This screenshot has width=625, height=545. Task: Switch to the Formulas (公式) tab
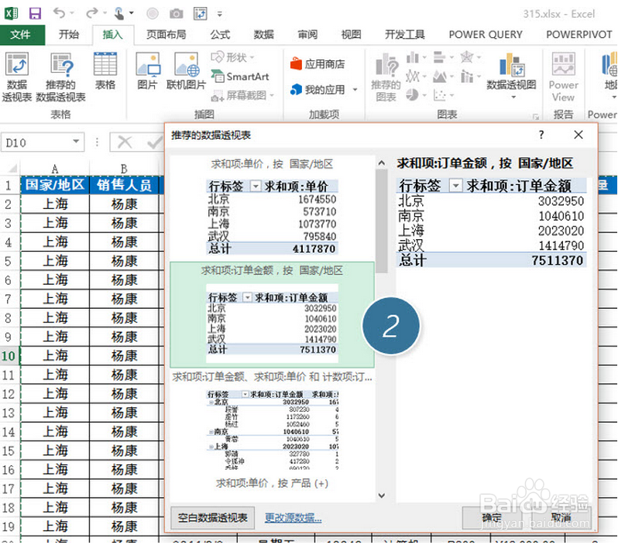[220, 35]
